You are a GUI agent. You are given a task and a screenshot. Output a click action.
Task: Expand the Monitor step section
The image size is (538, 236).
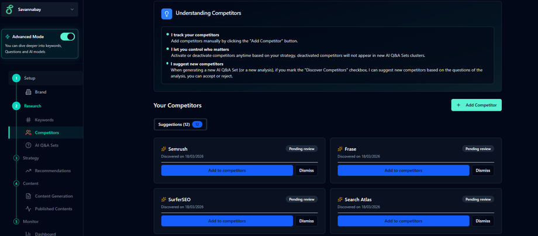(x=30, y=222)
